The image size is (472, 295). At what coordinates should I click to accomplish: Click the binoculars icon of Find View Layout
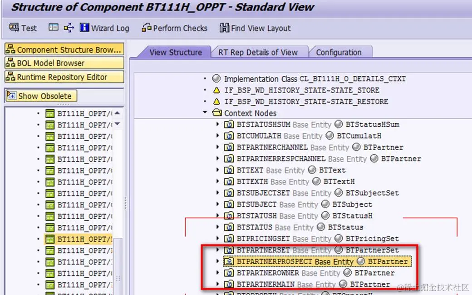click(224, 28)
